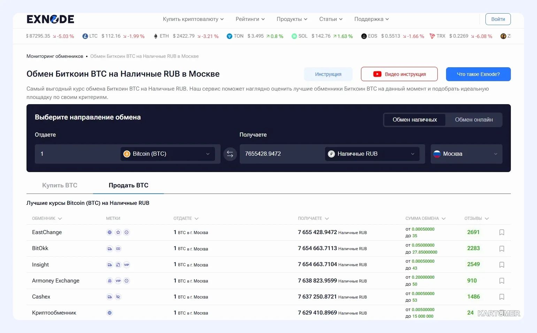Expand the Купить криптовалюту menu
This screenshot has width=537, height=333.
[193, 19]
